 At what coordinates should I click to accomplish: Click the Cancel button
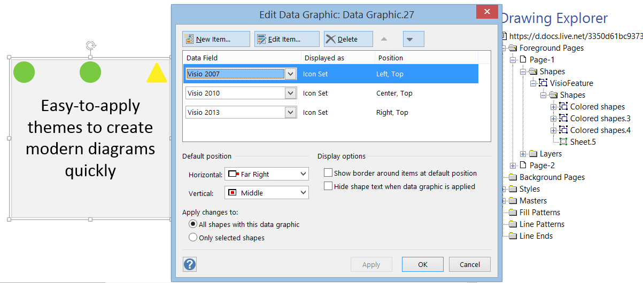click(469, 264)
